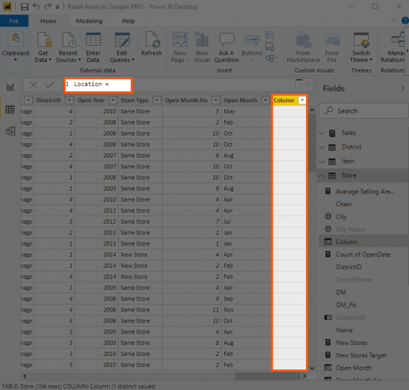Cancel the formula with the X button

pyautogui.click(x=33, y=85)
